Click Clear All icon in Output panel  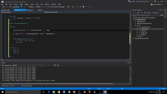(55, 65)
